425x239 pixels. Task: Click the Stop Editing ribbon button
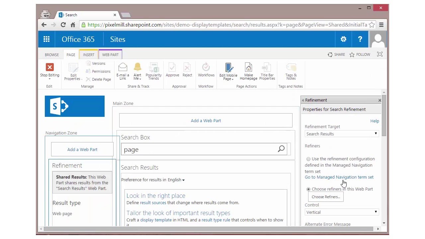tap(50, 71)
